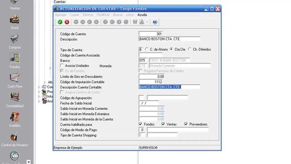This screenshot has width=291, height=164.
Task: Click the Tipo de Cuenta letter field 'B'
Action: point(140,50)
